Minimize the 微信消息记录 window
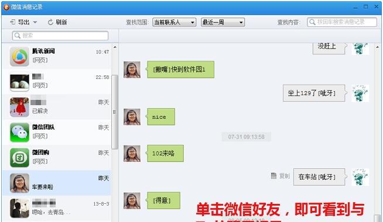Viewport: 383px width, 222px height. click(x=355, y=8)
